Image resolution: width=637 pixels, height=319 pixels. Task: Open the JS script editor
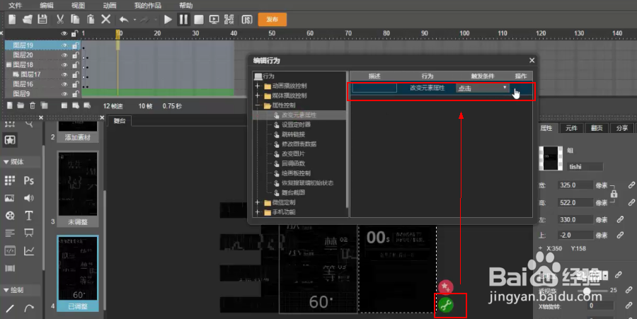(247, 19)
